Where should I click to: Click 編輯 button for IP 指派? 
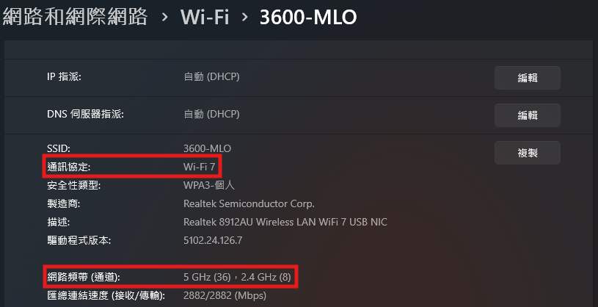527,77
